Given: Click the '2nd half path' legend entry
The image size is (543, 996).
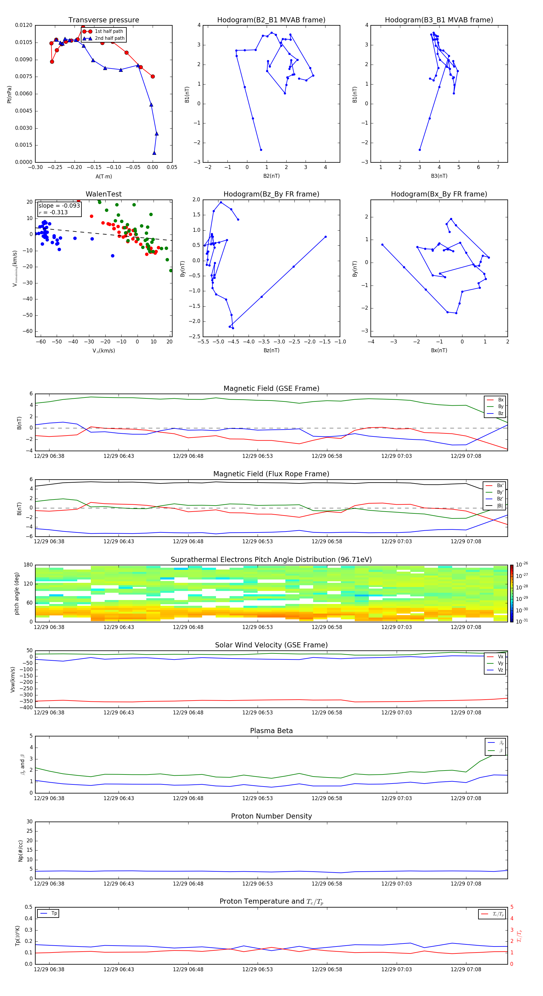Looking at the screenshot, I should click(103, 38).
